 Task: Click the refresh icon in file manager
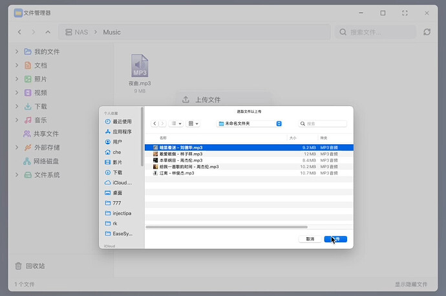(x=427, y=32)
